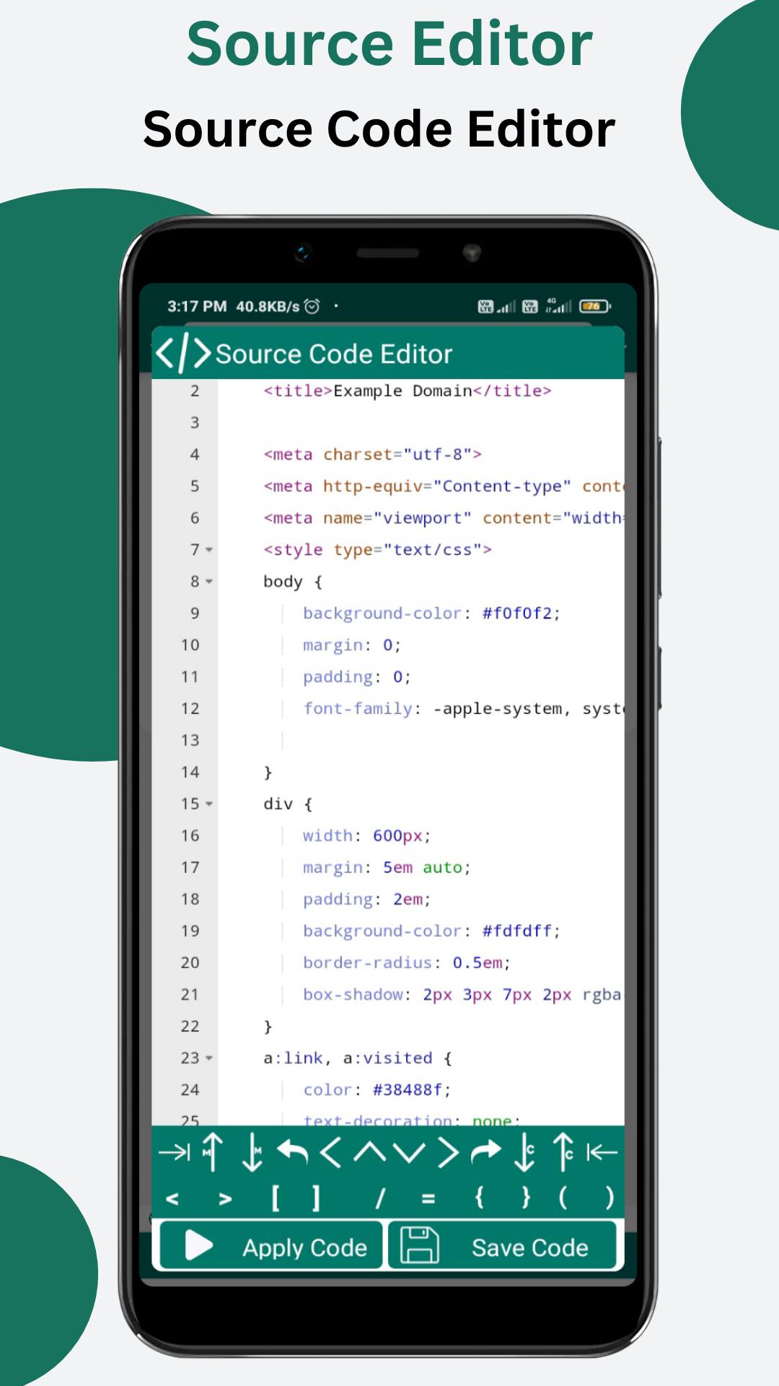This screenshot has height=1386, width=779.
Task: Insert the less-than symbol key
Action: click(x=172, y=1199)
